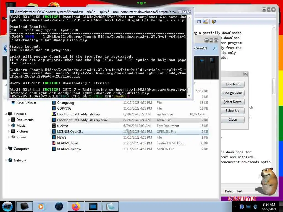Select the README.mingw file

pos(130,149)
